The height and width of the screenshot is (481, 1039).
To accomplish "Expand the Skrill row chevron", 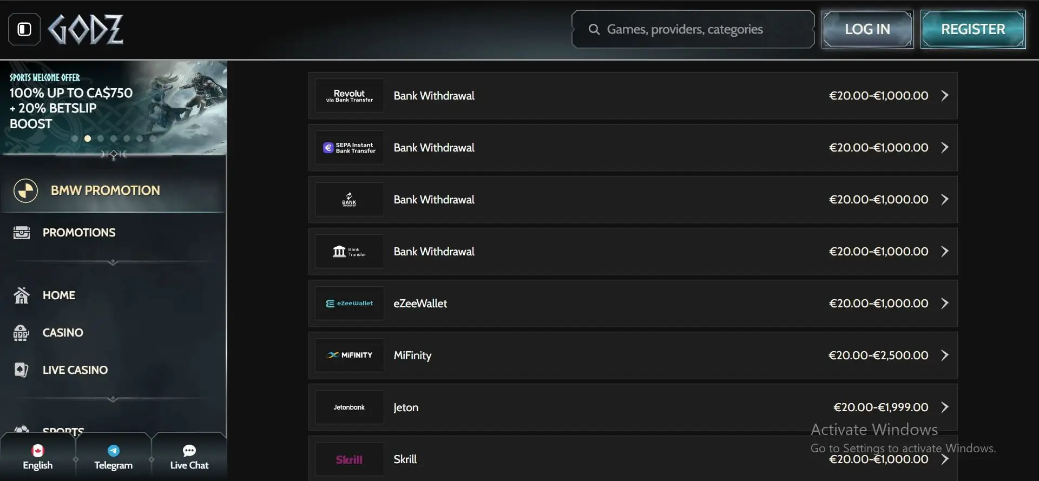I will pyautogui.click(x=945, y=459).
